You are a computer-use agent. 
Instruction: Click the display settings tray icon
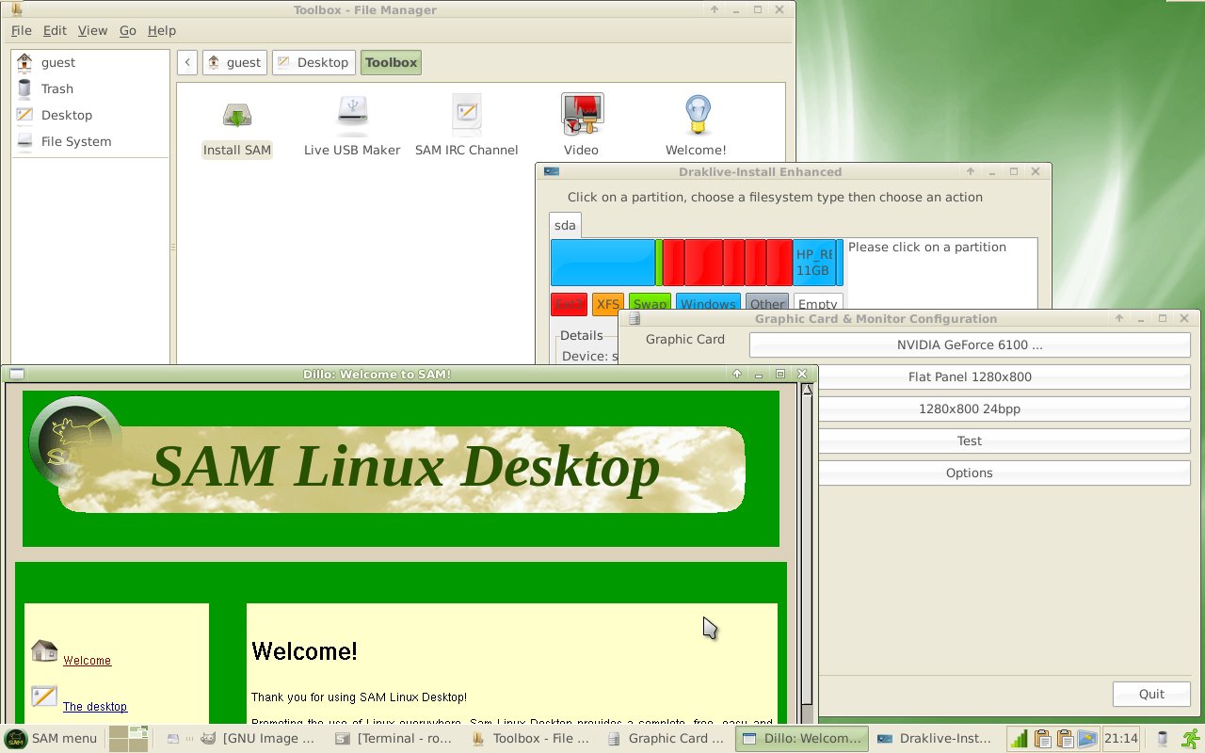[1087, 739]
